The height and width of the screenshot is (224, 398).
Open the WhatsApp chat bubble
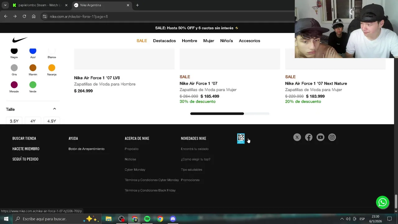tap(382, 202)
